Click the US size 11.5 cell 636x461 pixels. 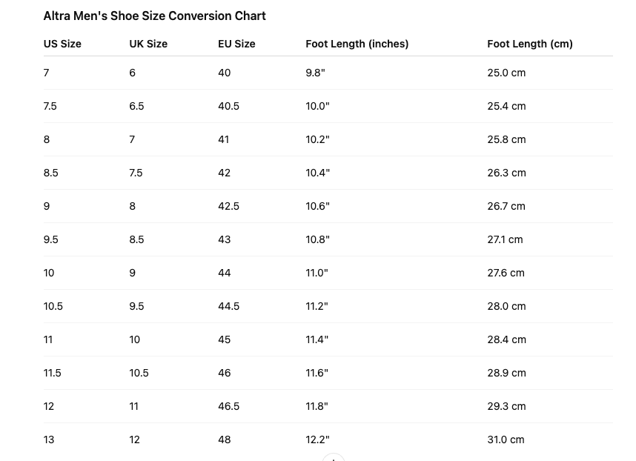tap(52, 373)
